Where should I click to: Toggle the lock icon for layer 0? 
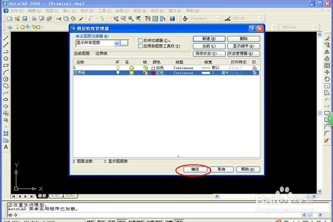click(x=145, y=68)
